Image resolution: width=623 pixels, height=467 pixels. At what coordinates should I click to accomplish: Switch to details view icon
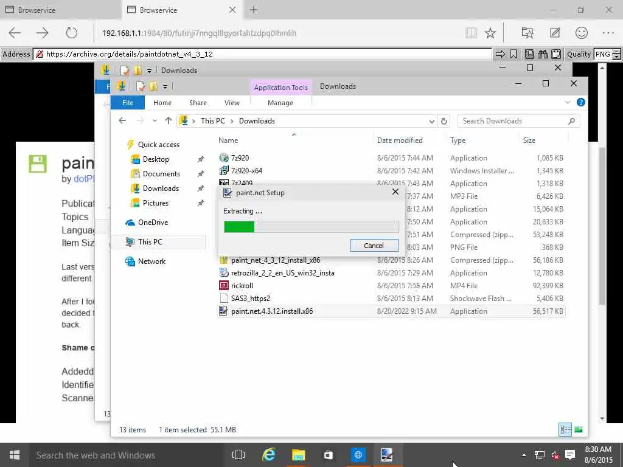click(x=565, y=430)
